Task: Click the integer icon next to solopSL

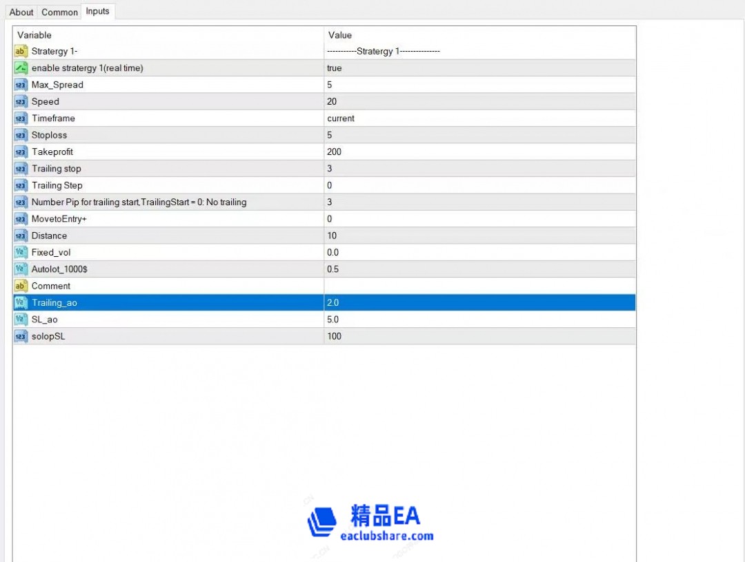Action: pyautogui.click(x=21, y=336)
